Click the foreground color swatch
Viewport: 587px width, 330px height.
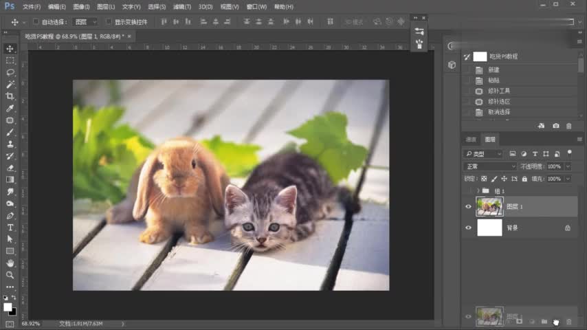coord(8,306)
